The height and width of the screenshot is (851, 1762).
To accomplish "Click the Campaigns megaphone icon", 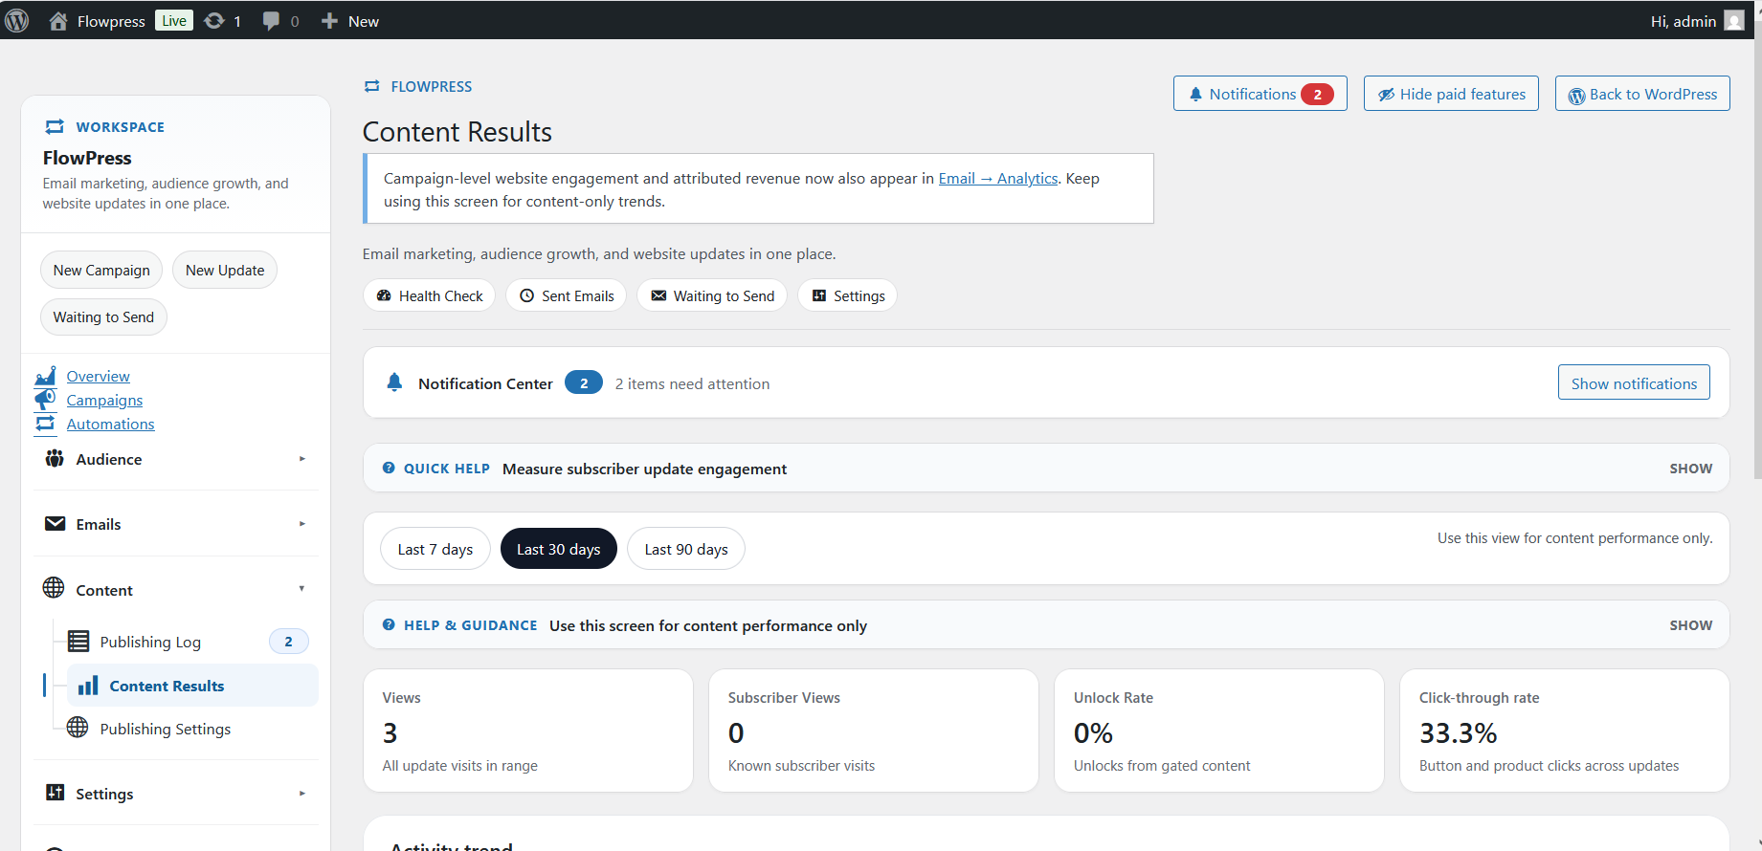I will point(45,400).
